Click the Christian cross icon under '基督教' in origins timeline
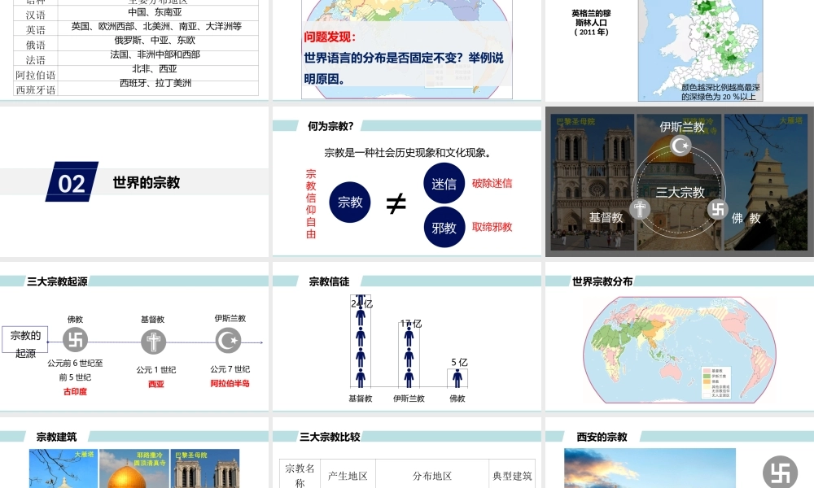This screenshot has height=488, width=814. (x=154, y=342)
